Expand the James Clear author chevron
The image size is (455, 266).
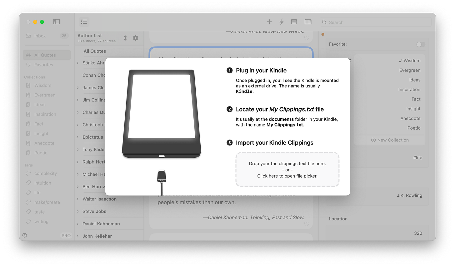pyautogui.click(x=78, y=88)
